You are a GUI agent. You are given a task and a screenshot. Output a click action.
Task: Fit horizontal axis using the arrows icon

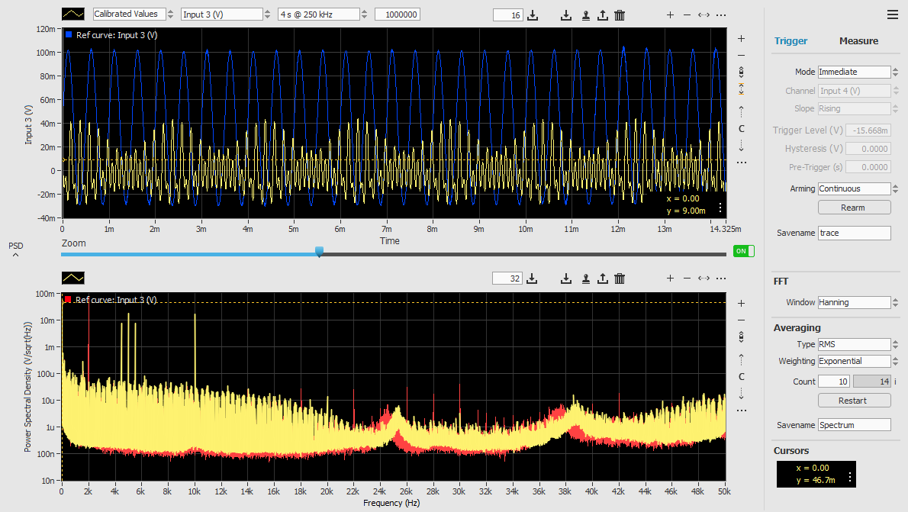point(704,14)
